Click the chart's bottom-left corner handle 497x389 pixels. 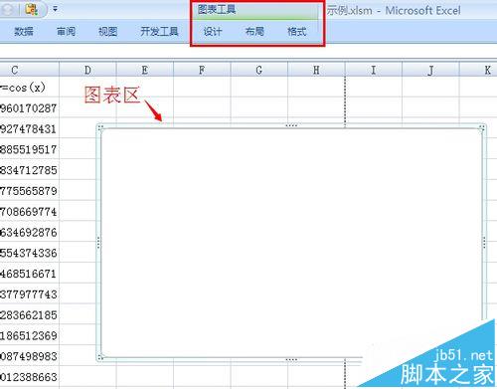point(100,357)
